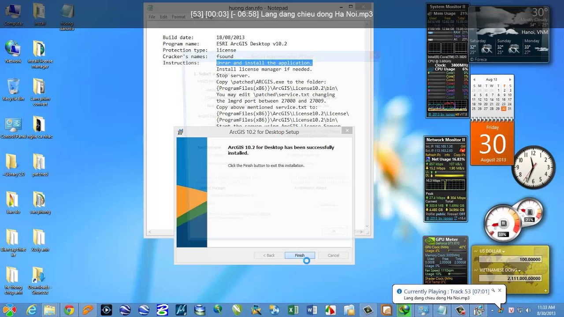
Task: Open the File menu in Notepad
Action: point(152,17)
